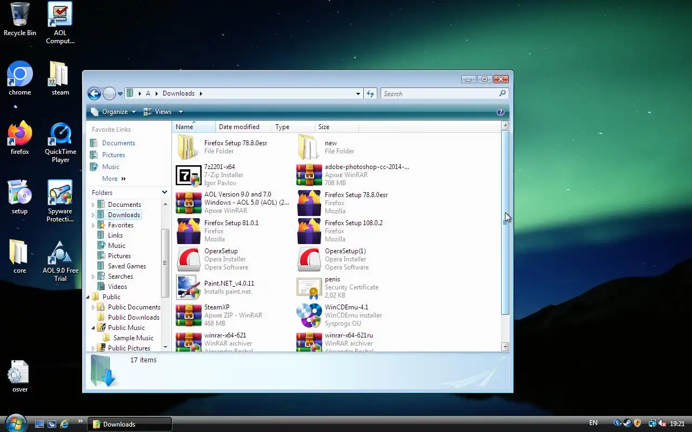Click the file list vertical scrollbar thumb
The height and width of the screenshot is (432, 692).
(x=505, y=222)
